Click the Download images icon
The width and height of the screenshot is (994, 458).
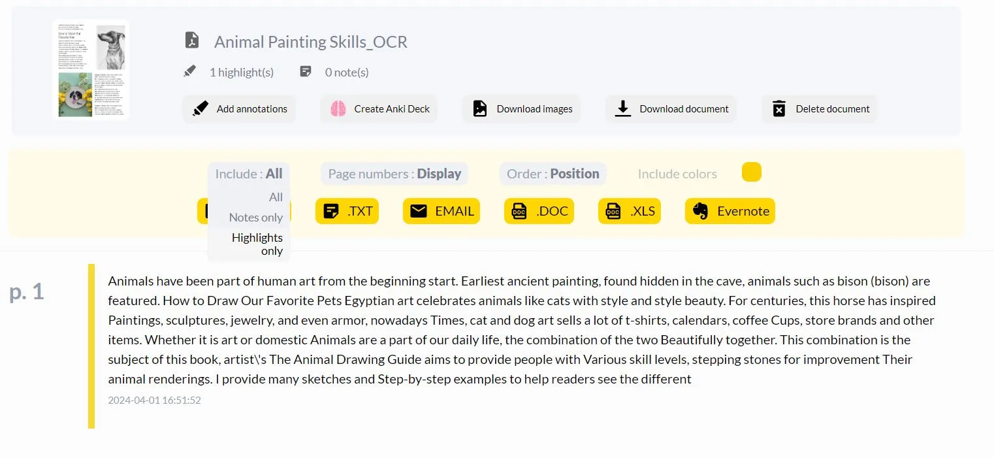coord(481,108)
